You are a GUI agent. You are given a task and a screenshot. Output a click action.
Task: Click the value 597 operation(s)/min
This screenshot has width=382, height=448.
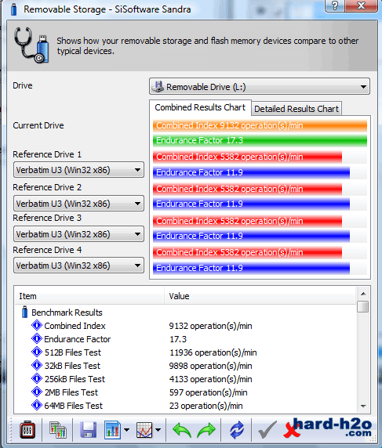[209, 392]
